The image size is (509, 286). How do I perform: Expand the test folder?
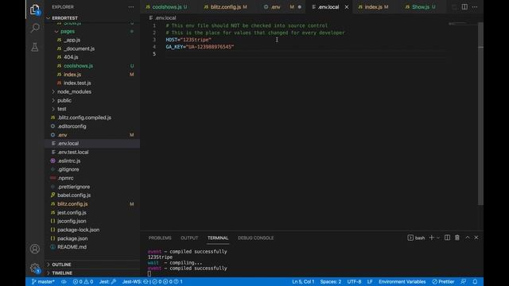[62, 109]
